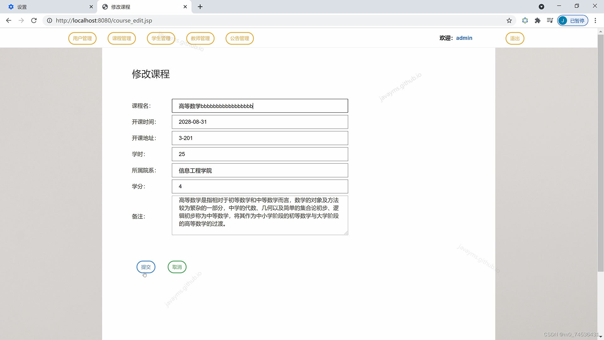The width and height of the screenshot is (604, 340).
Task: Click the 退出 logout button
Action: [x=515, y=38]
